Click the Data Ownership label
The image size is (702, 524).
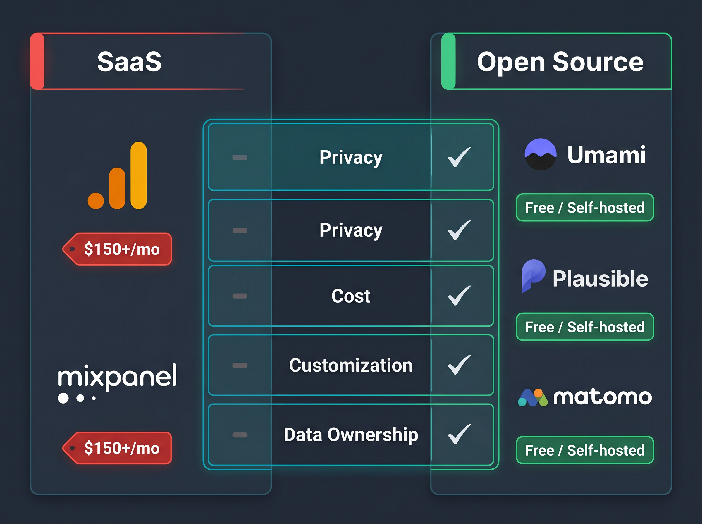point(351,435)
